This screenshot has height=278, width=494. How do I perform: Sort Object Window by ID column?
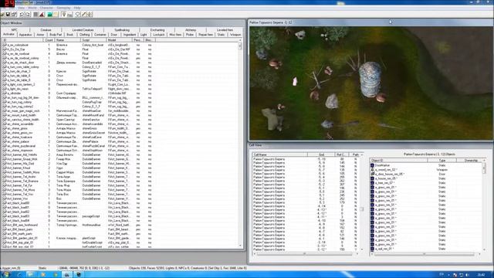[22, 40]
